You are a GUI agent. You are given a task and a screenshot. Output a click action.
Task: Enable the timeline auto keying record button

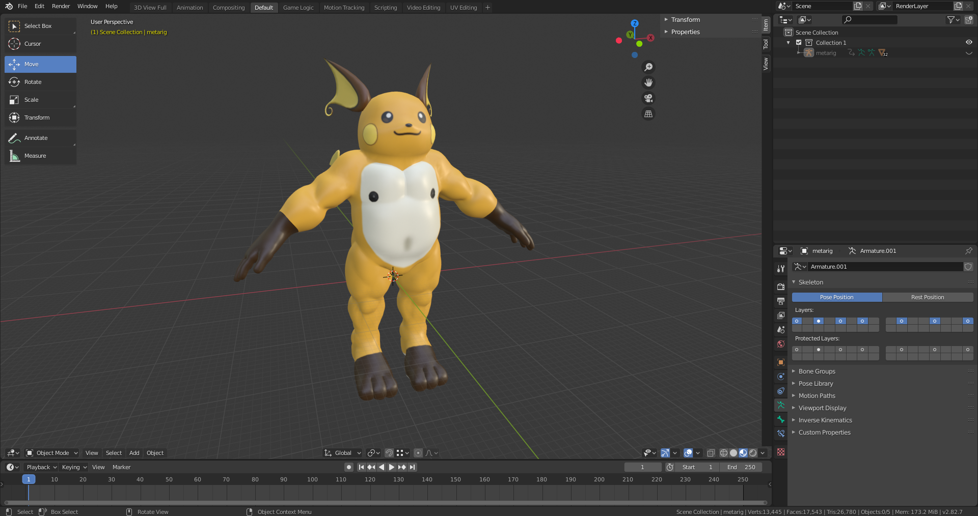(349, 467)
